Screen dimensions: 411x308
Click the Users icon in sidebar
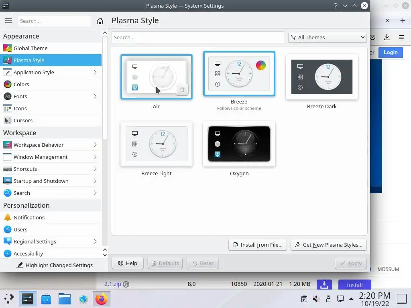click(x=7, y=229)
